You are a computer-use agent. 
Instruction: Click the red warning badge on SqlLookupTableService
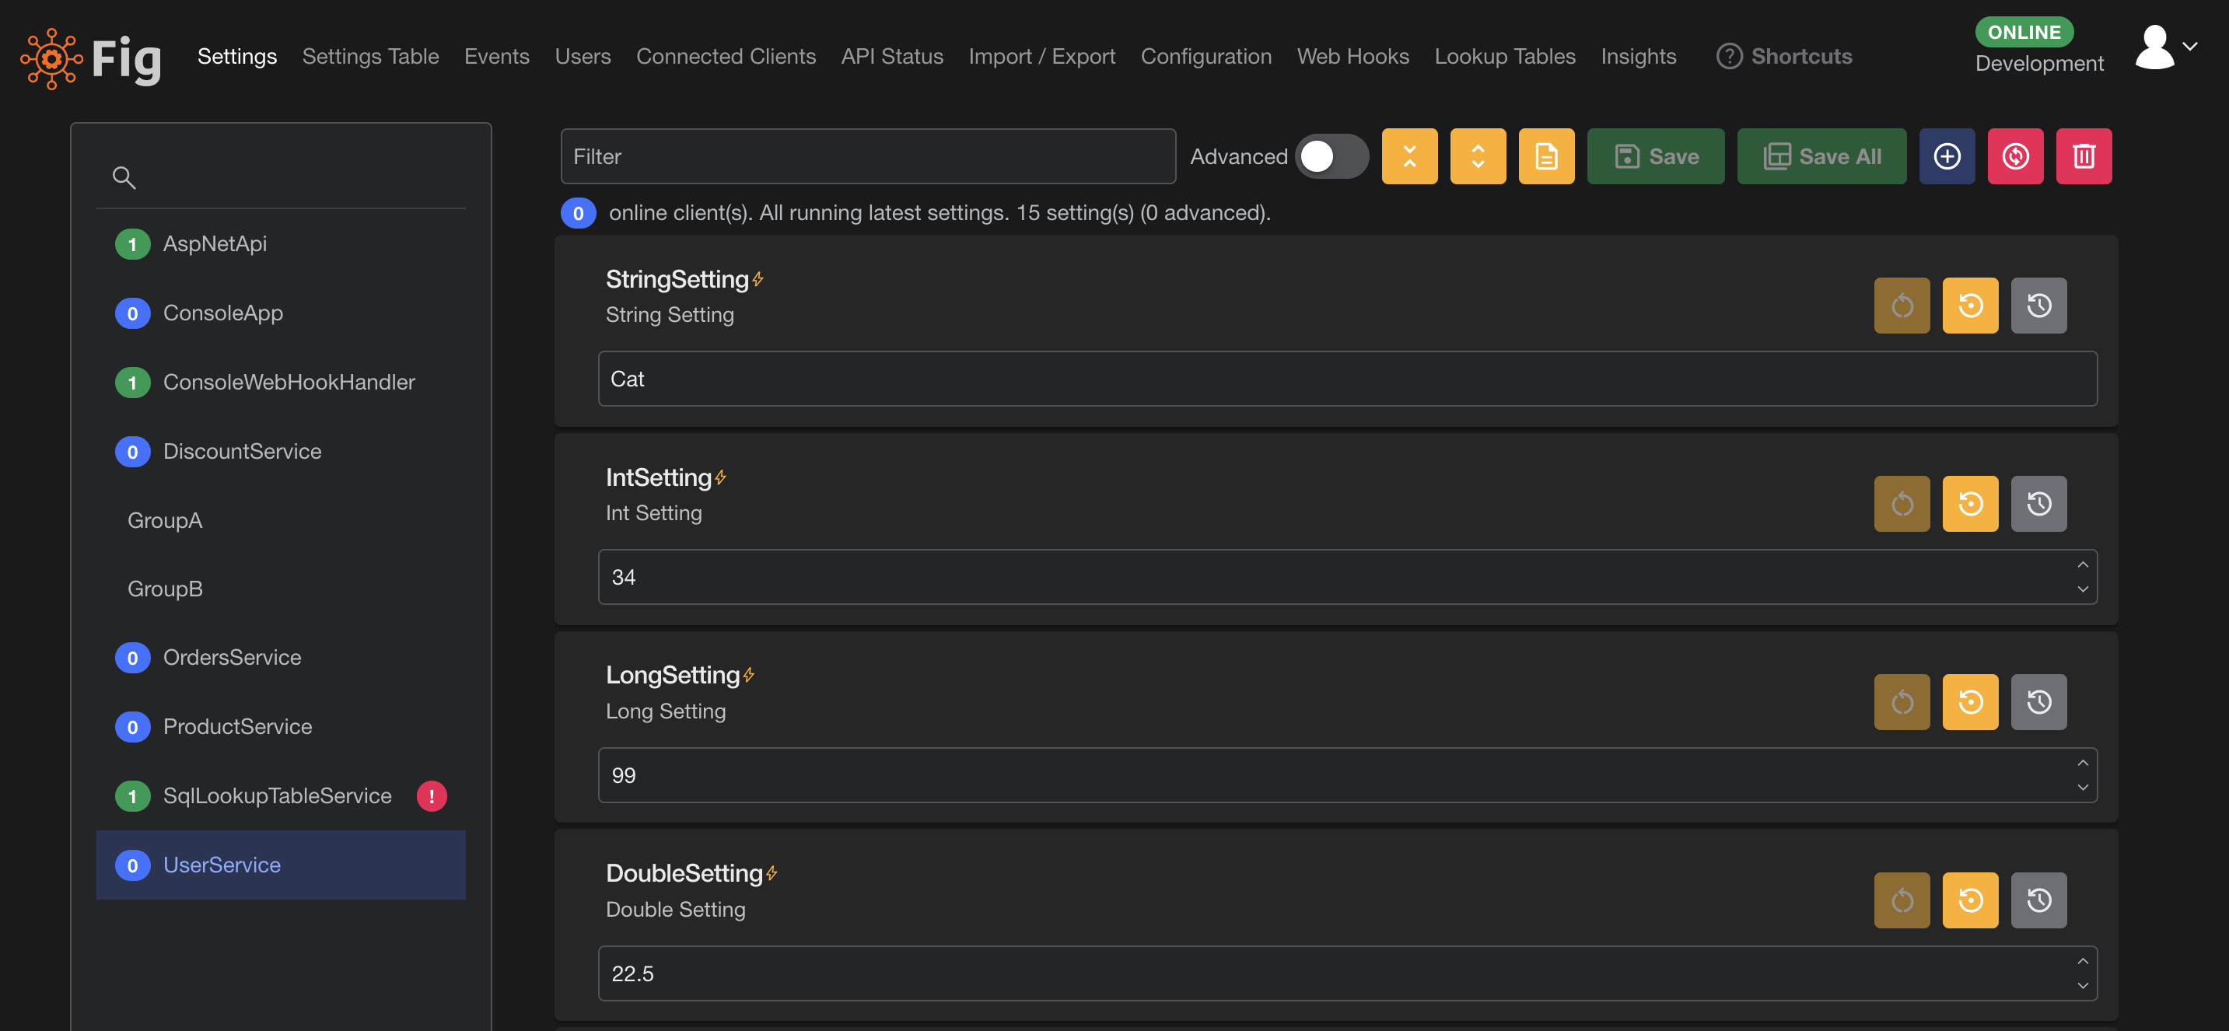click(432, 795)
